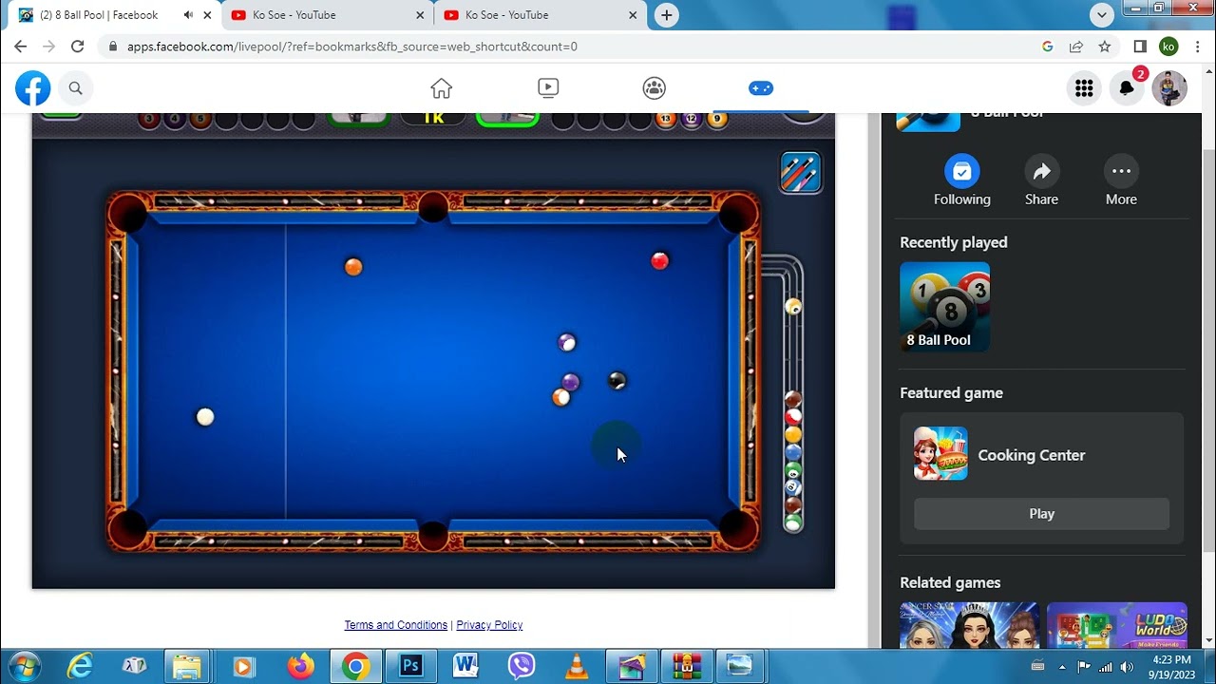This screenshot has width=1216, height=684.
Task: Close the first Ko Soe YouTube tab
Action: pyautogui.click(x=420, y=15)
